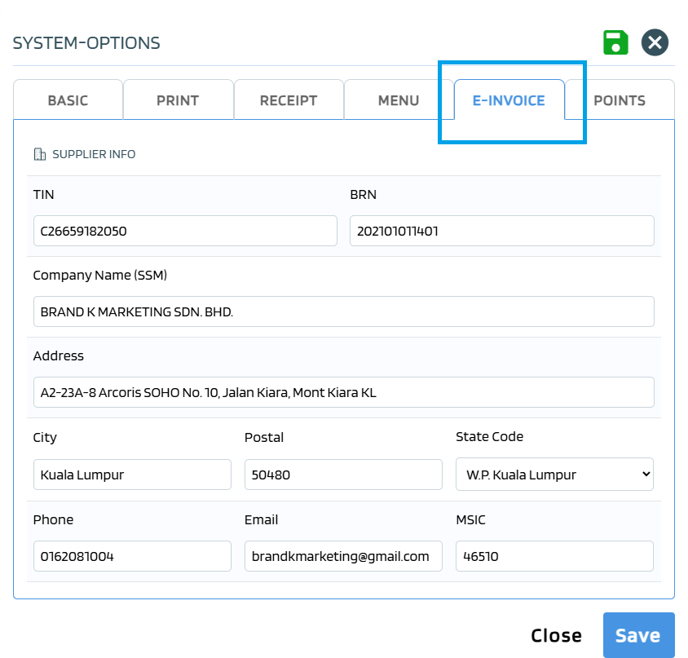The width and height of the screenshot is (688, 658).
Task: Click the Company Name (SSM) field
Action: click(x=343, y=311)
